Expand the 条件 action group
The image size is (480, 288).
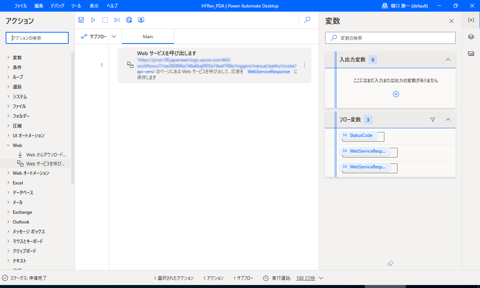9,67
